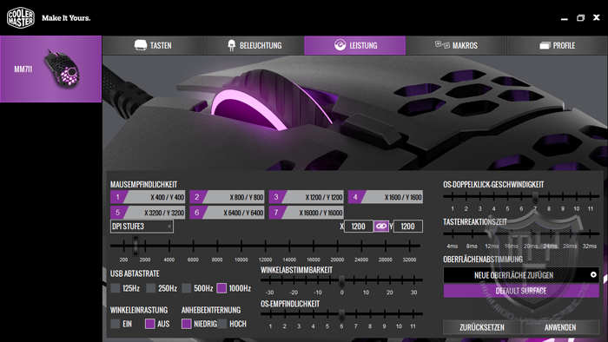Enable angle snapping with EIN checkbox
The image size is (608, 342).
click(x=116, y=324)
